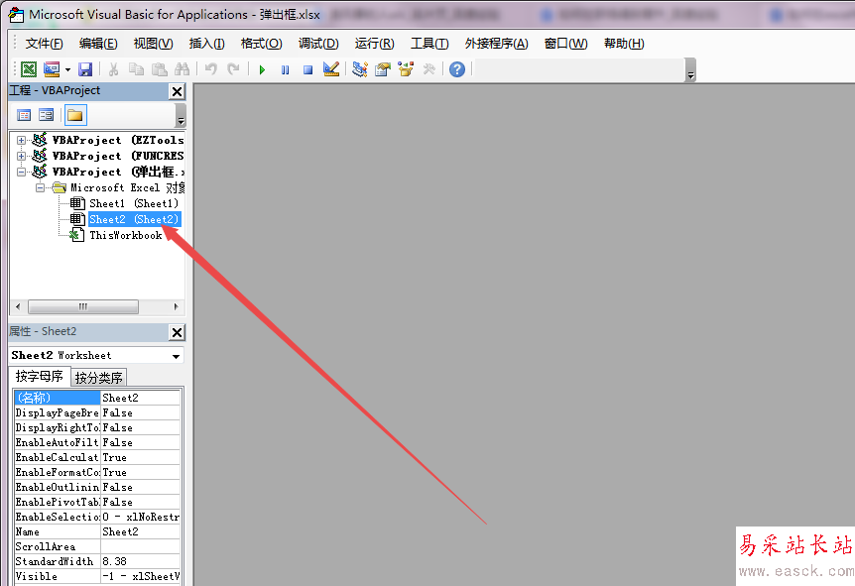
Task: Collapse Microsoft Excel 对象 folder
Action: [40, 187]
